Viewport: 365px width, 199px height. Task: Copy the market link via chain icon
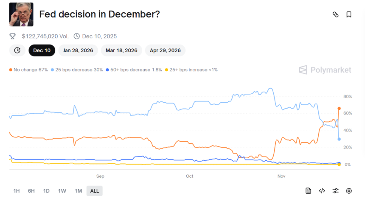335,14
